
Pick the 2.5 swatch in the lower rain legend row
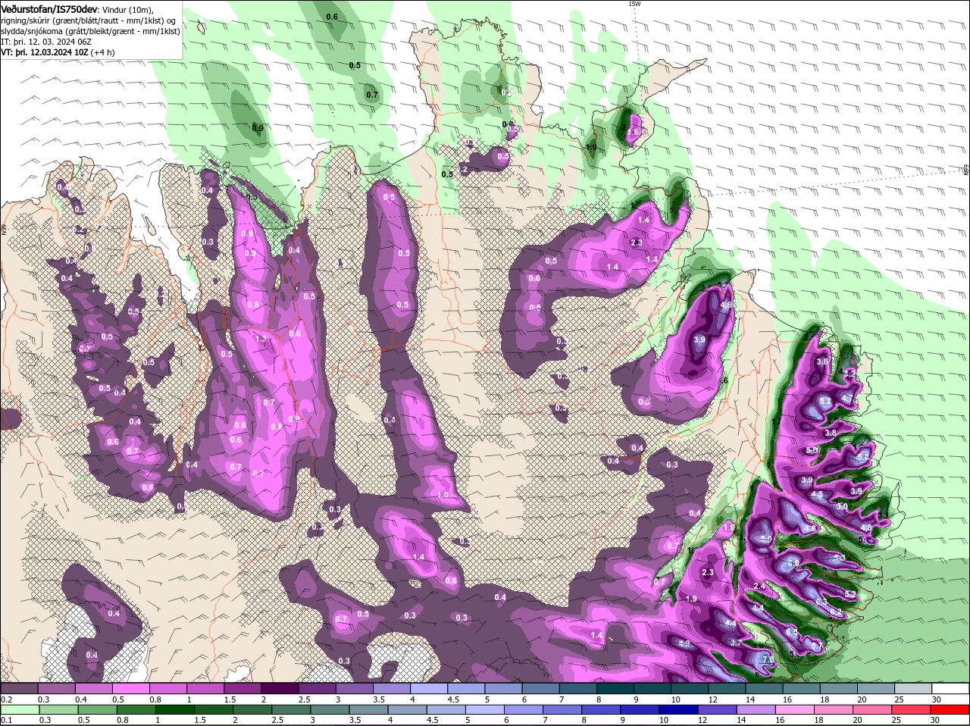pyautogui.click(x=293, y=709)
